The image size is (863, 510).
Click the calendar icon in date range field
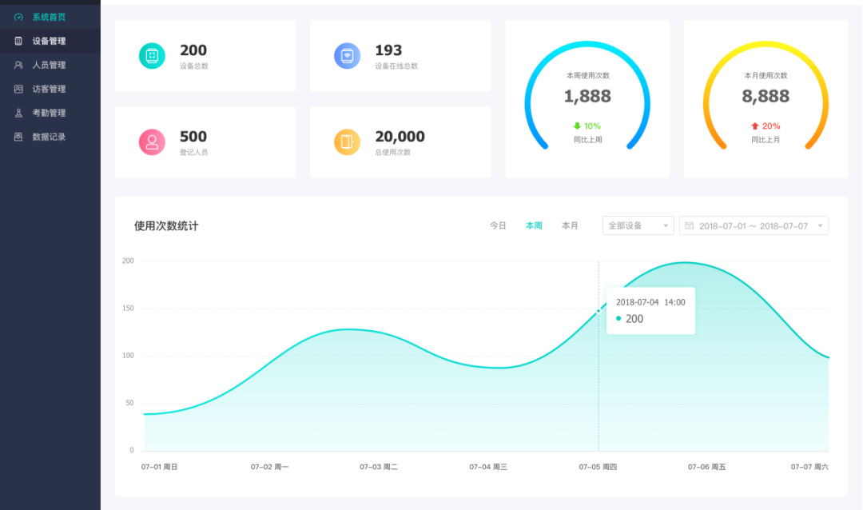tap(689, 225)
